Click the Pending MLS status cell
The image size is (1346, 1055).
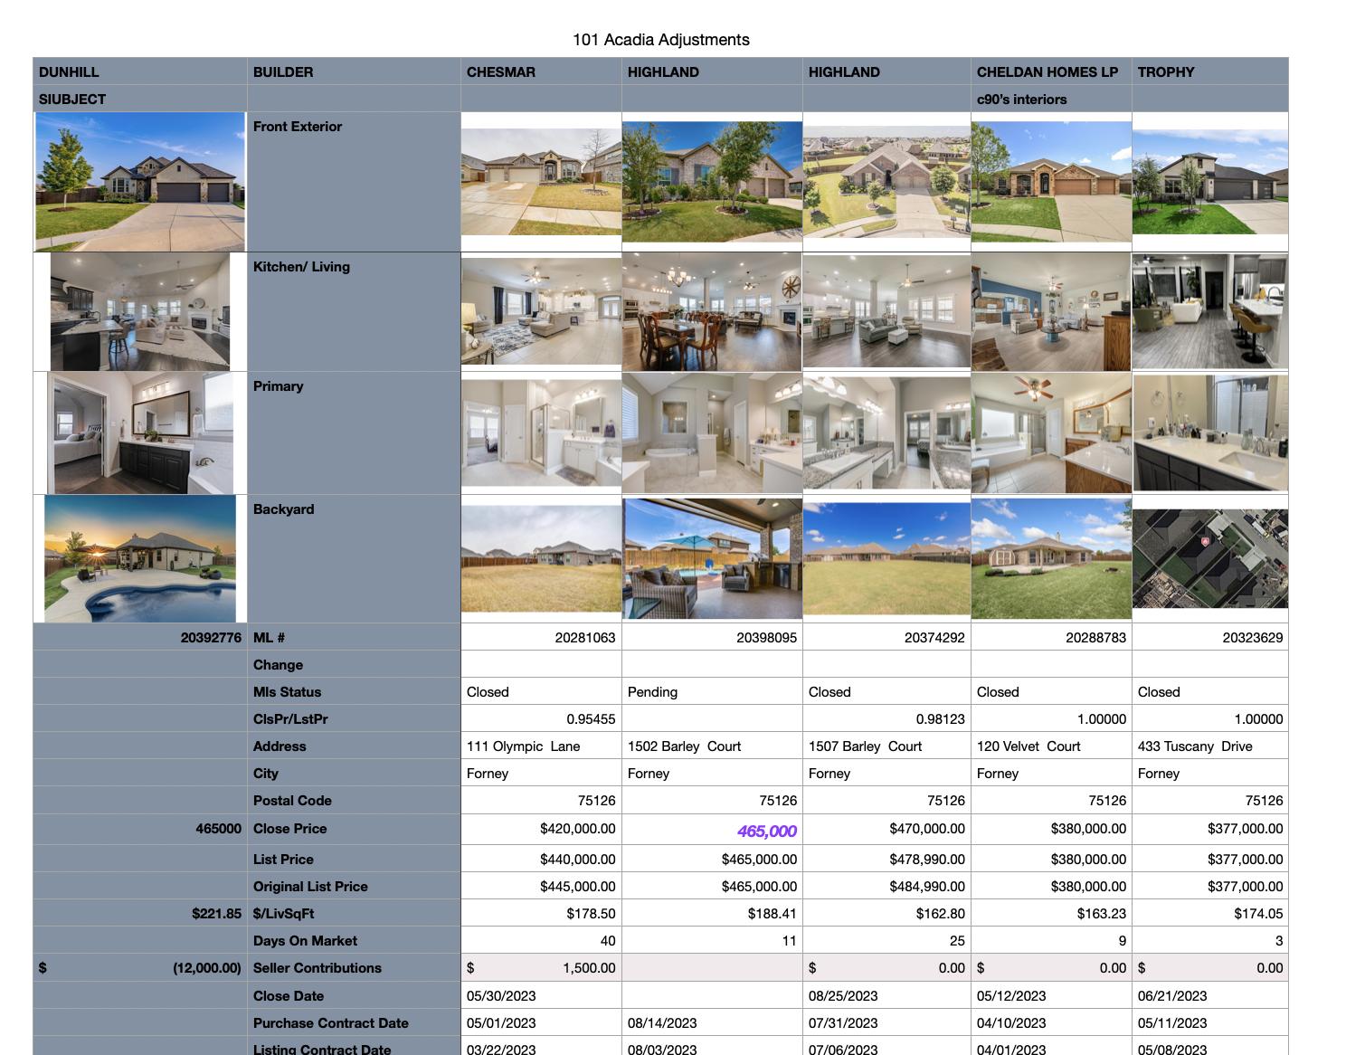click(712, 692)
